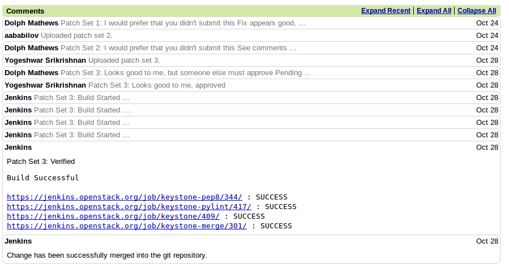Screen dimensions: 509x269
Task: Open the keystone-pep8/344 Jenkins job link
Action: 125,197
